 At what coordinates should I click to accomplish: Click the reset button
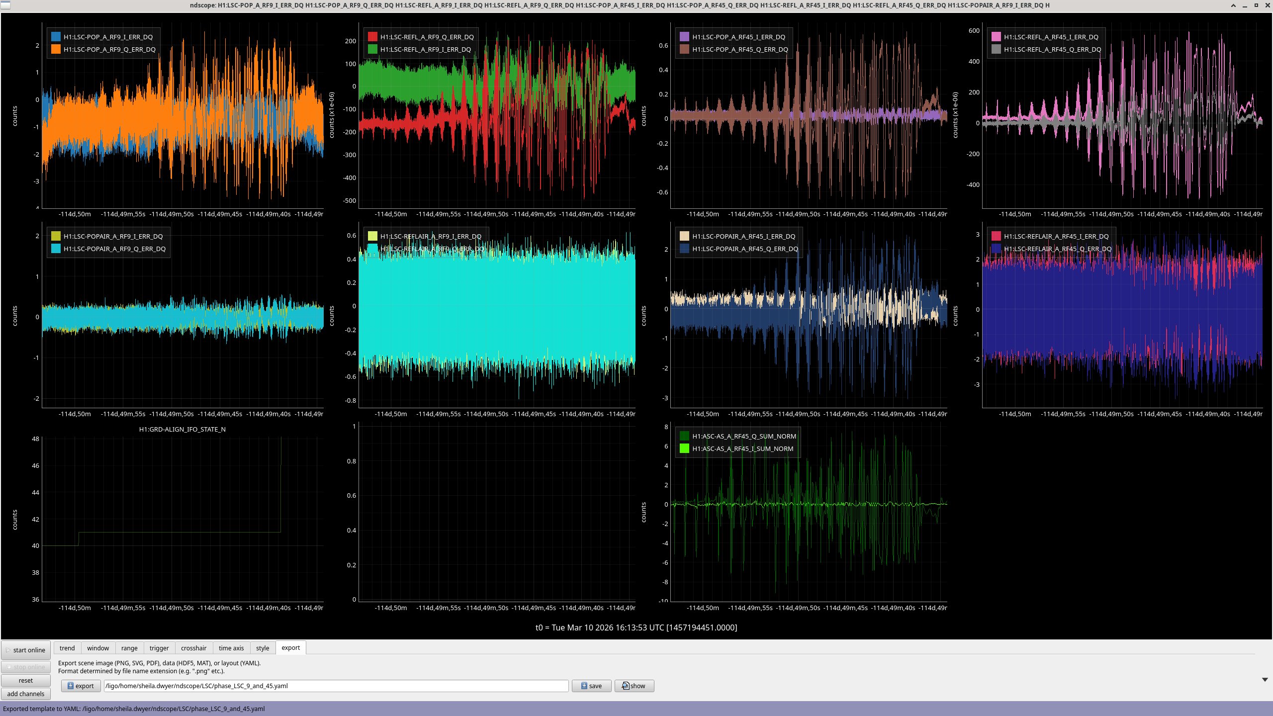pos(26,680)
